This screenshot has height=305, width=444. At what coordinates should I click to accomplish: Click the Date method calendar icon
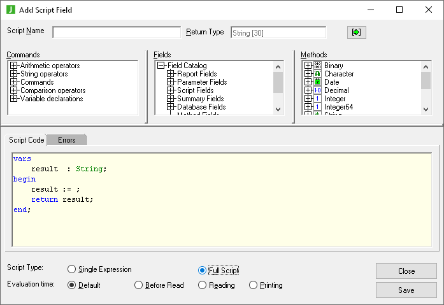317,82
